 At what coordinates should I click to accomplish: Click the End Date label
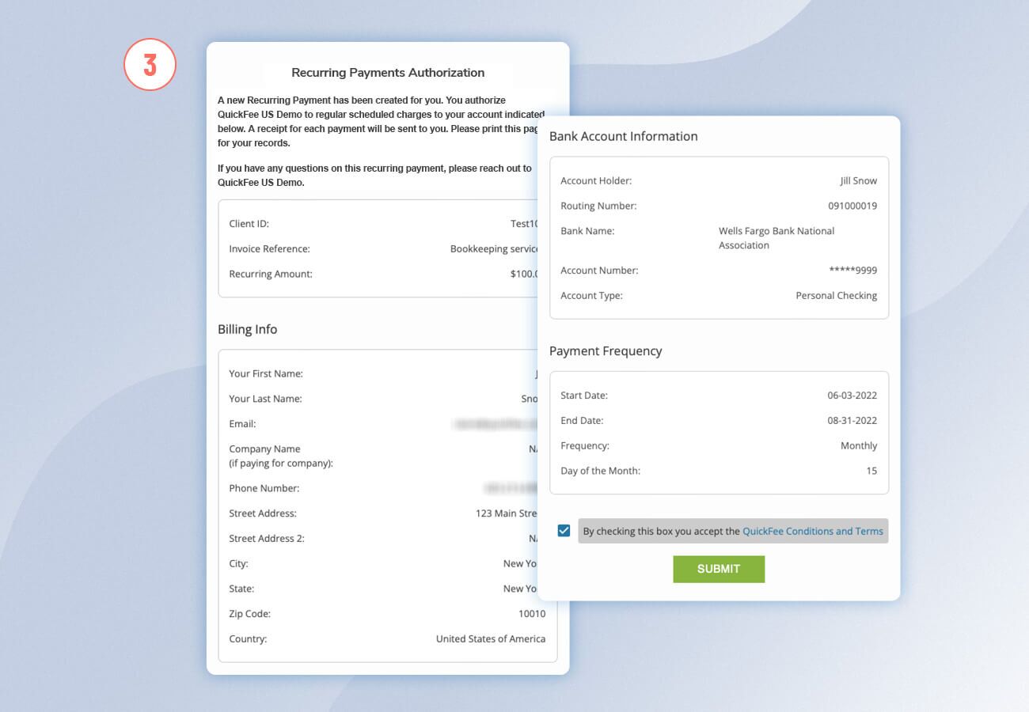(582, 420)
